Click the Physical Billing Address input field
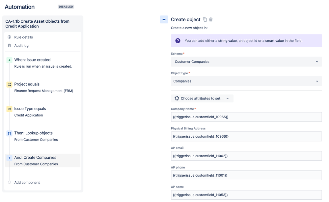This screenshot has height=202, width=329. pos(246,136)
